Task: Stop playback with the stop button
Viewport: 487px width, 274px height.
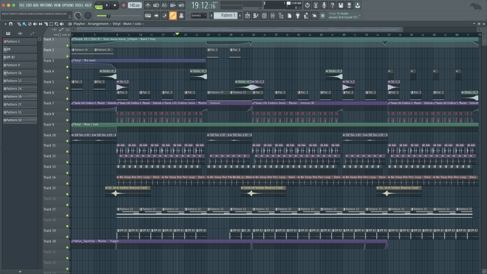Action: (x=115, y=5)
